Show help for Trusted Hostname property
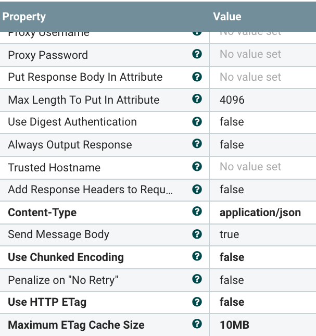Viewport: 316px width, 336px height. tap(197, 167)
